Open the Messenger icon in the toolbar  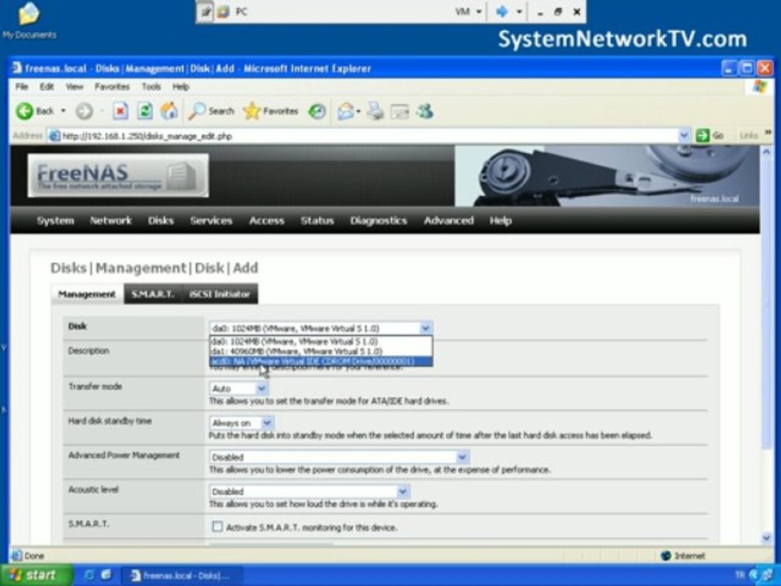(x=425, y=112)
